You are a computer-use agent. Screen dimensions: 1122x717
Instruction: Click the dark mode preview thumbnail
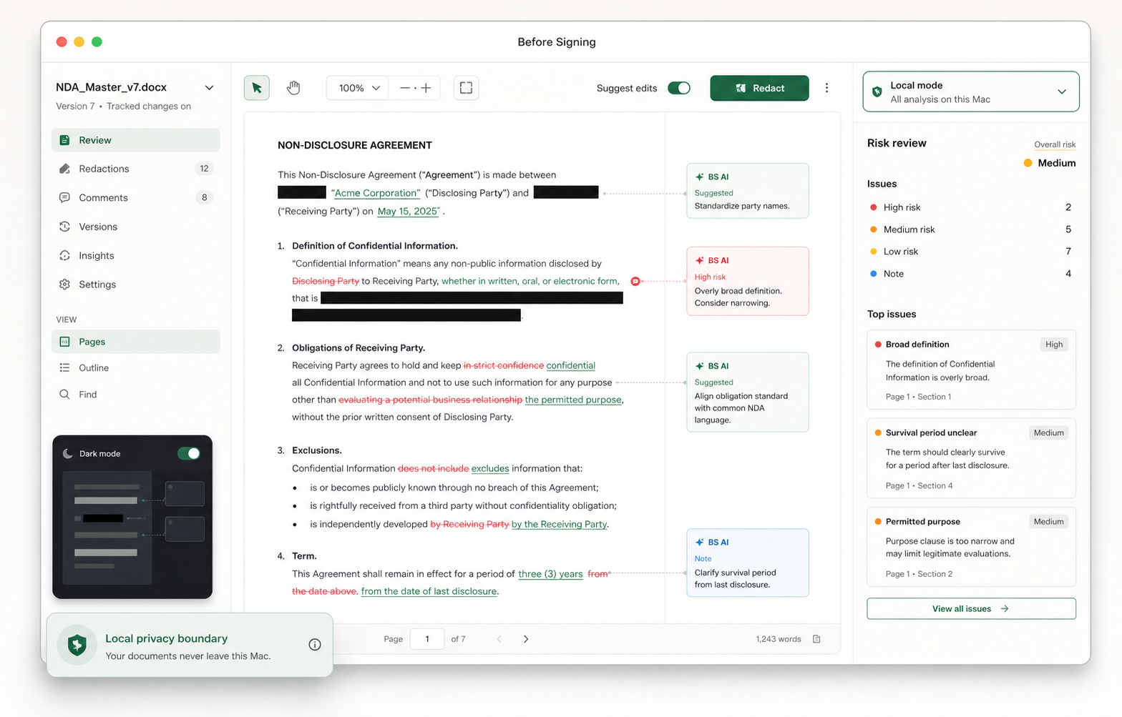[x=133, y=528]
